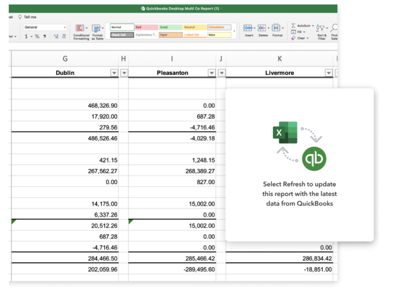Select Pleasanton cell 268,389.27
The image size is (398, 299).
coord(172,171)
